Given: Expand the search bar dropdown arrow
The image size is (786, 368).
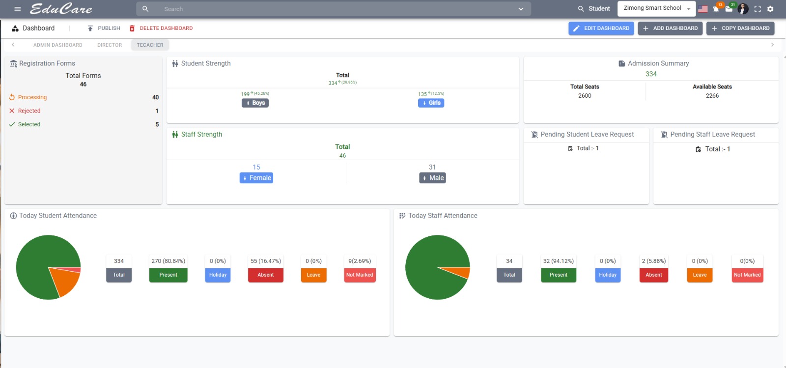Looking at the screenshot, I should pyautogui.click(x=521, y=9).
